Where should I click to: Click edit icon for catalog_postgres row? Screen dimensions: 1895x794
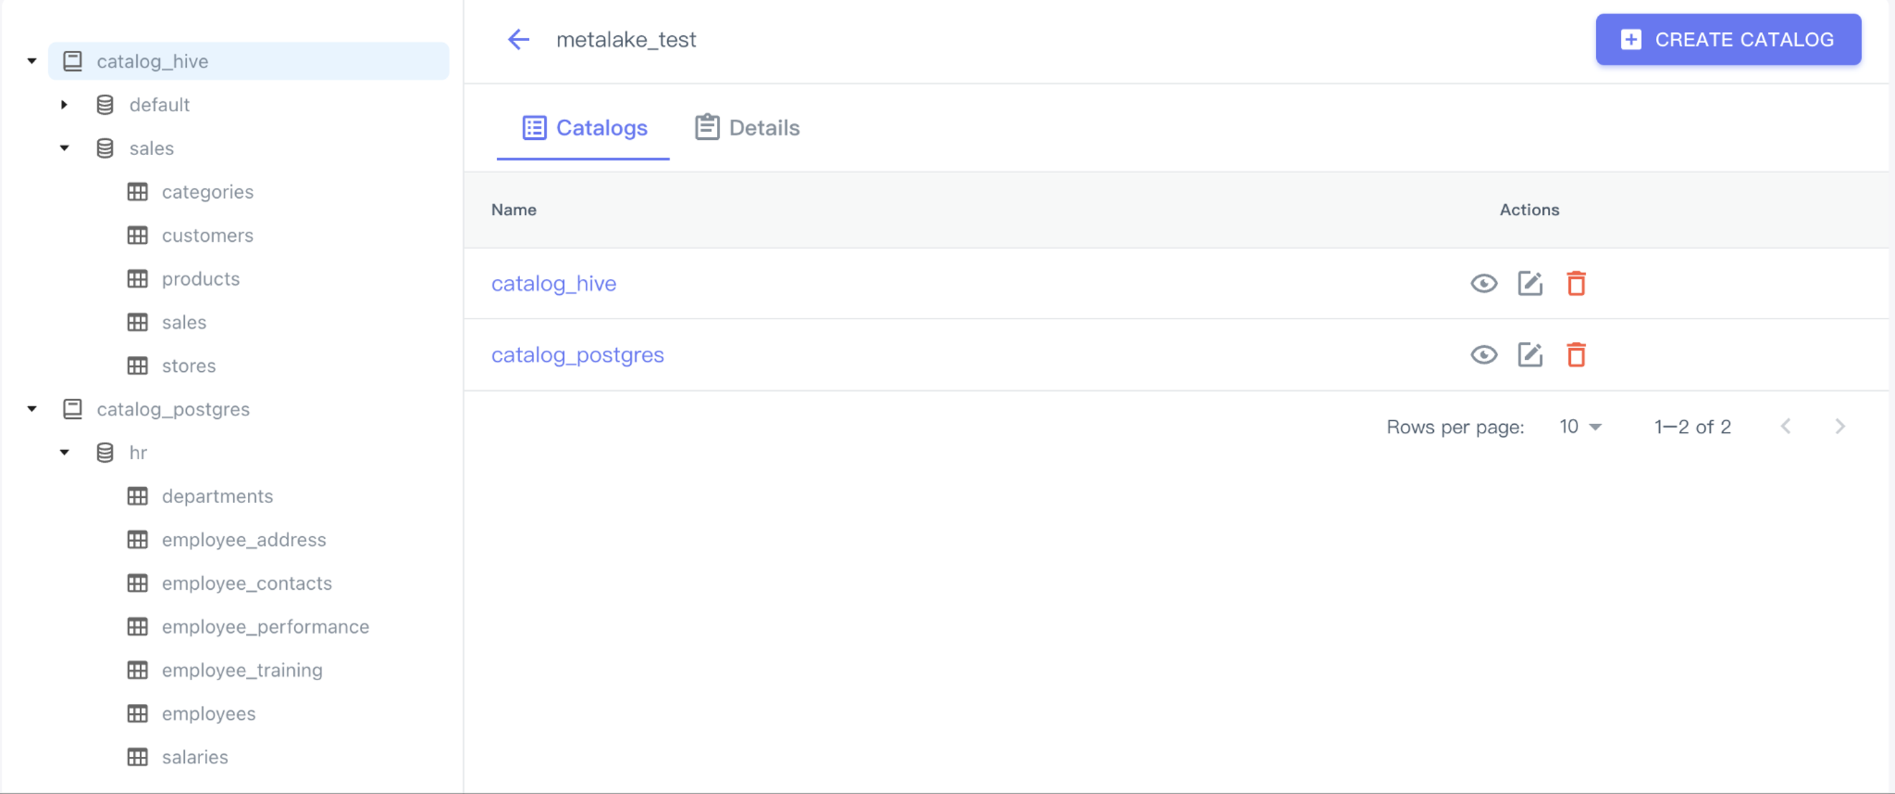tap(1529, 355)
